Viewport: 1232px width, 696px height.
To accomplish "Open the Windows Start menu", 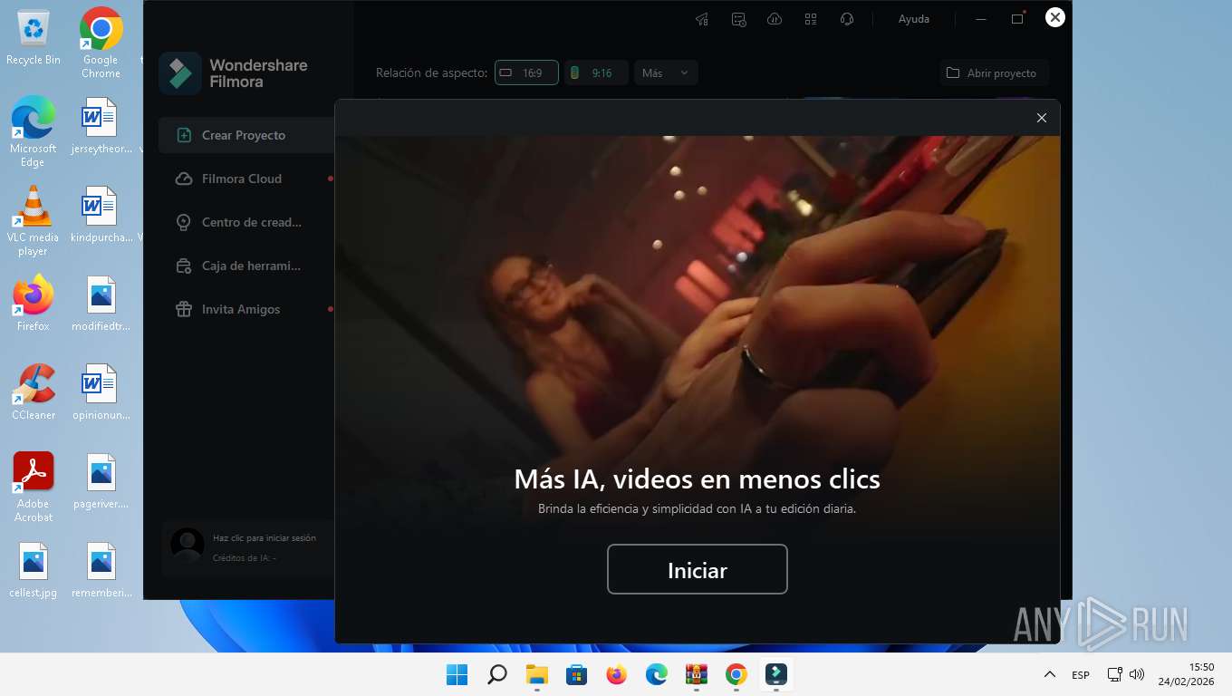I will coord(457,674).
